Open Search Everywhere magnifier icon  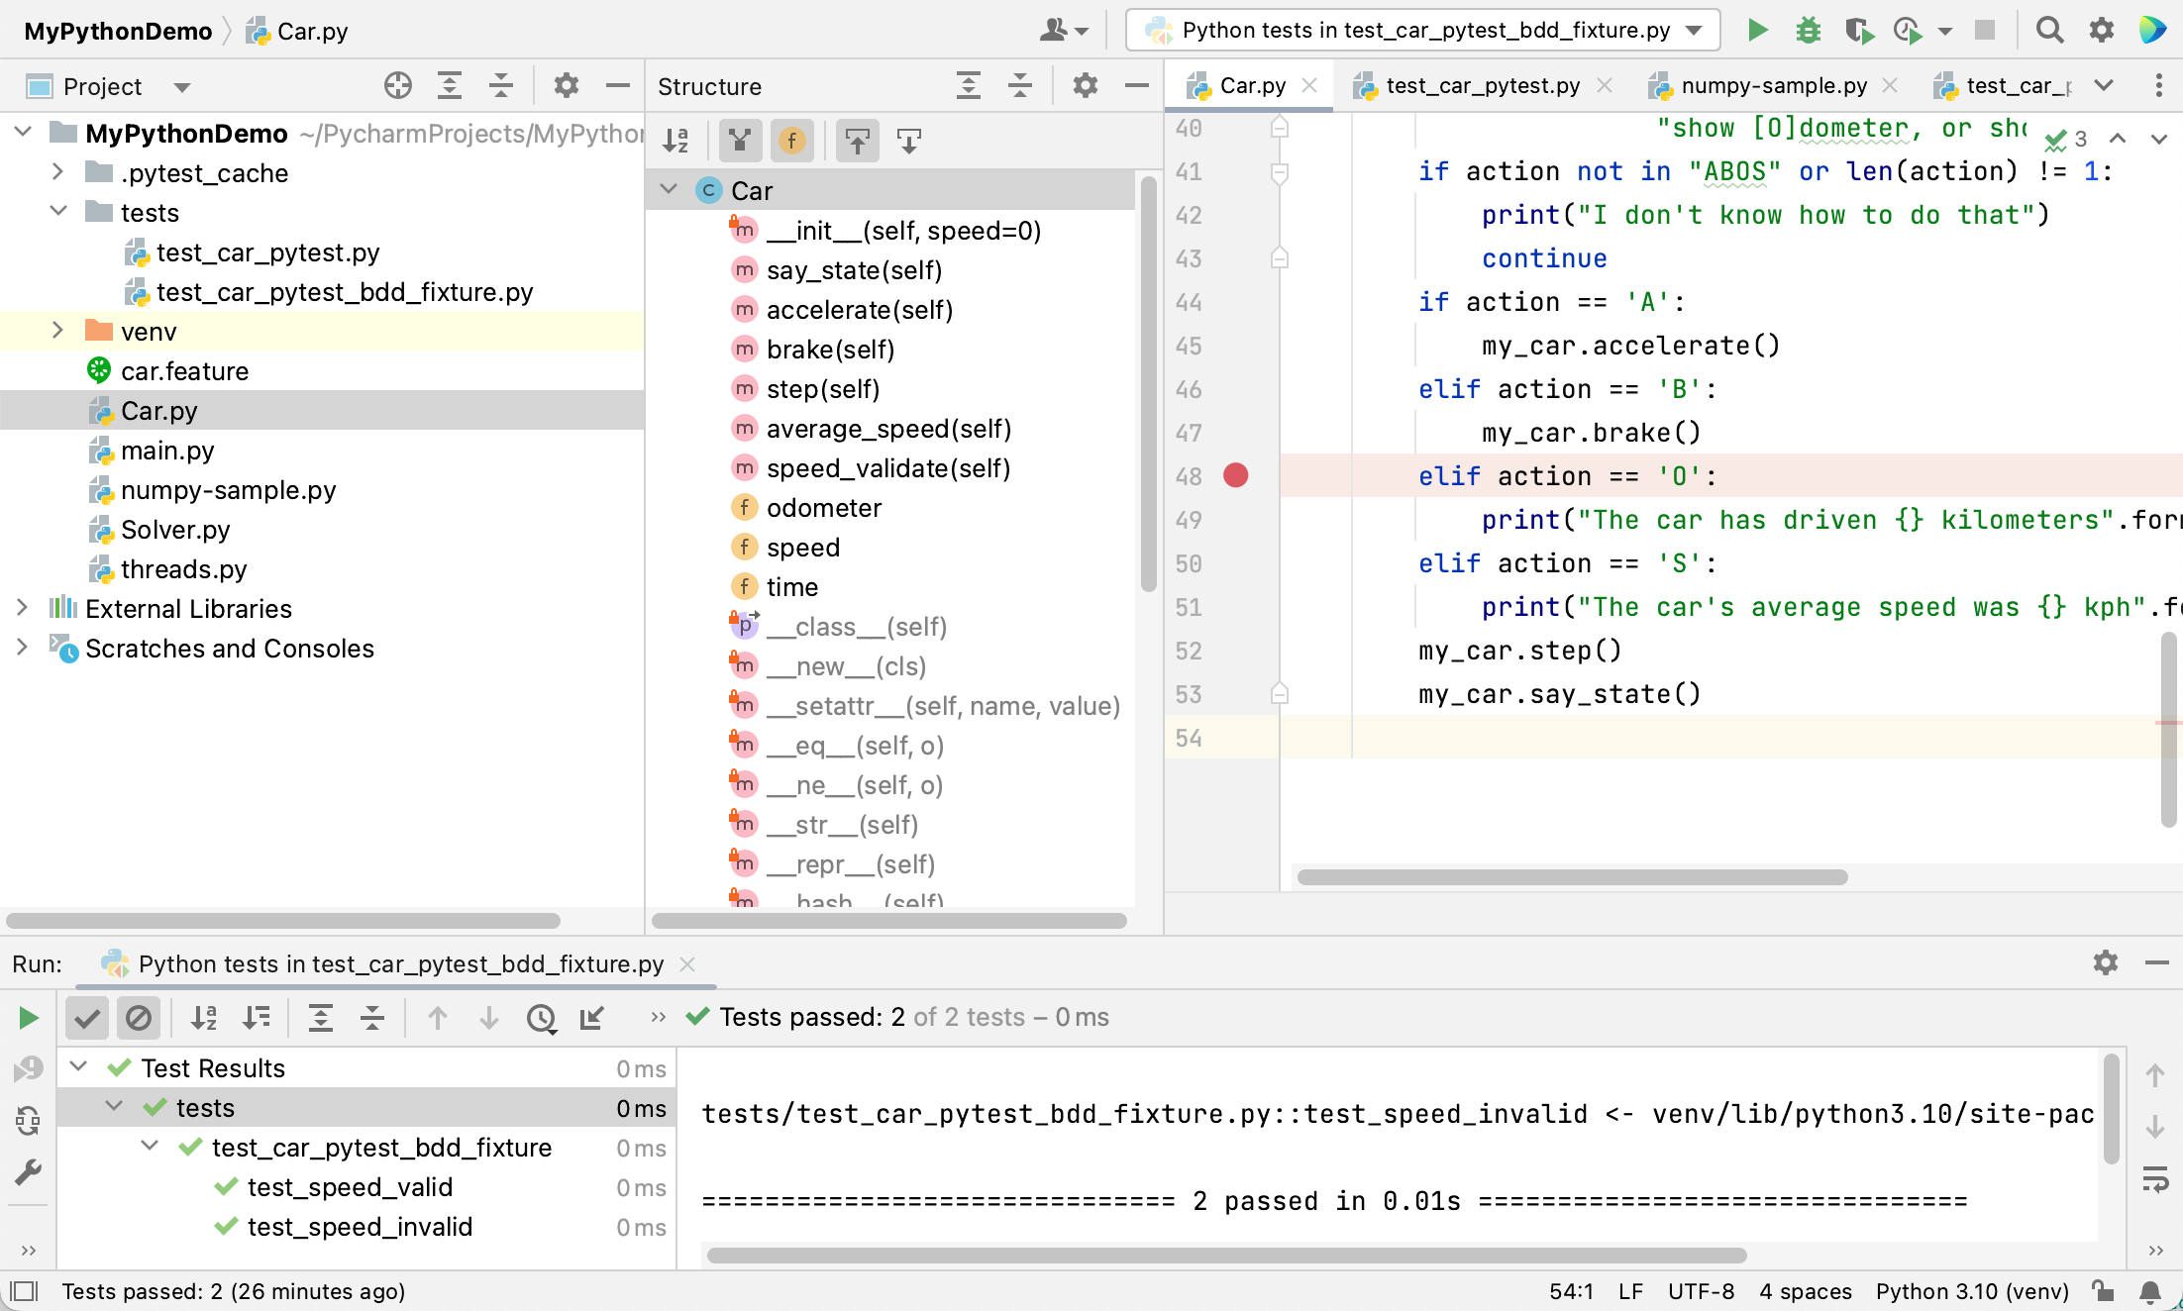click(2049, 31)
